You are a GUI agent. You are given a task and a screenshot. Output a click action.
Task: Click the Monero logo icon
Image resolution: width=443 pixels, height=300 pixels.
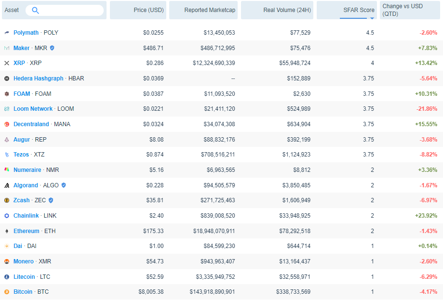click(7, 261)
